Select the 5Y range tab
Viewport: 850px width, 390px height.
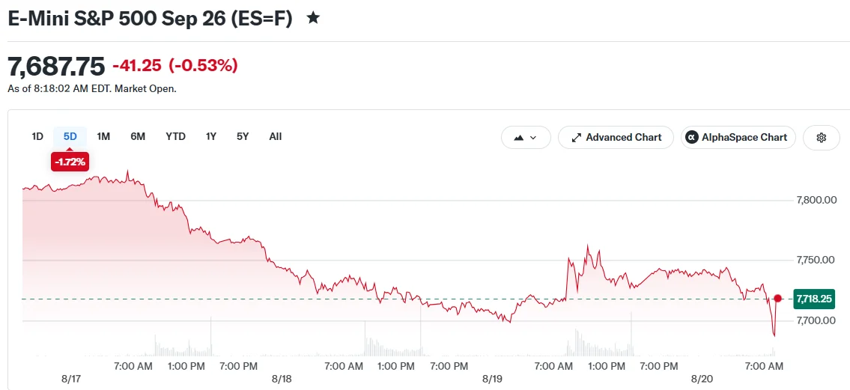coord(243,136)
